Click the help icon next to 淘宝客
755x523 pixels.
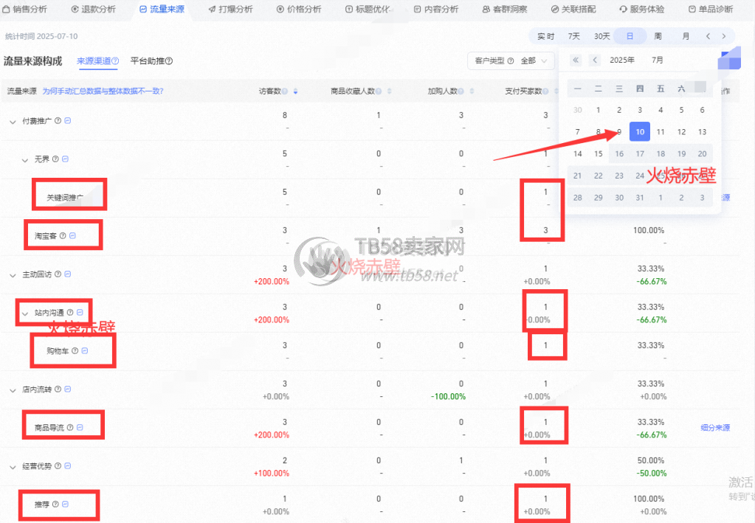click(62, 236)
